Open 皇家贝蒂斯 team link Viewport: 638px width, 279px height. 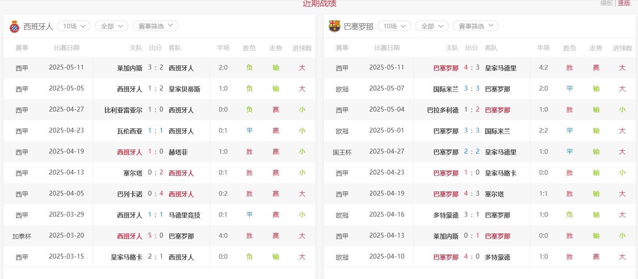[184, 89]
